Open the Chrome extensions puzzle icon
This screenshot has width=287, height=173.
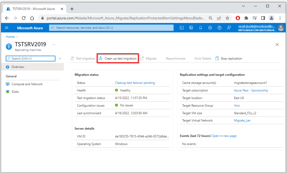[246, 18]
